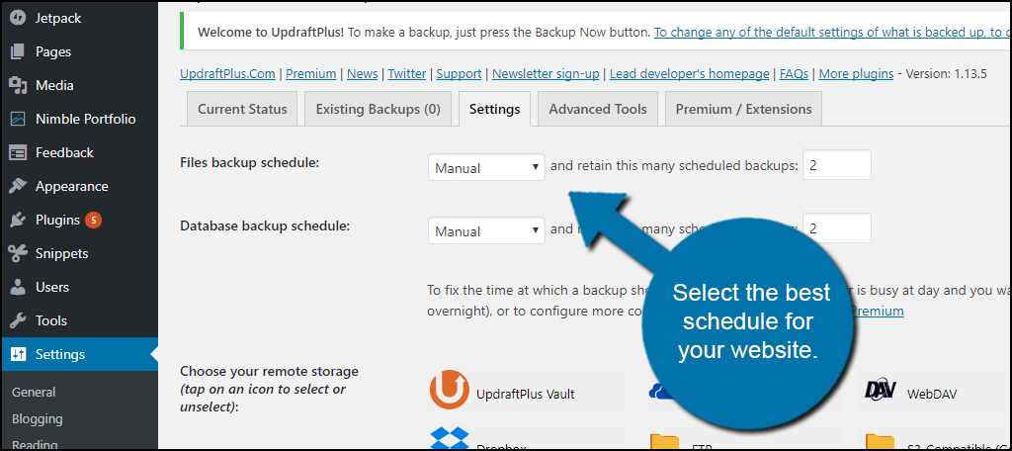Open Files backup schedule dropdown

[486, 167]
